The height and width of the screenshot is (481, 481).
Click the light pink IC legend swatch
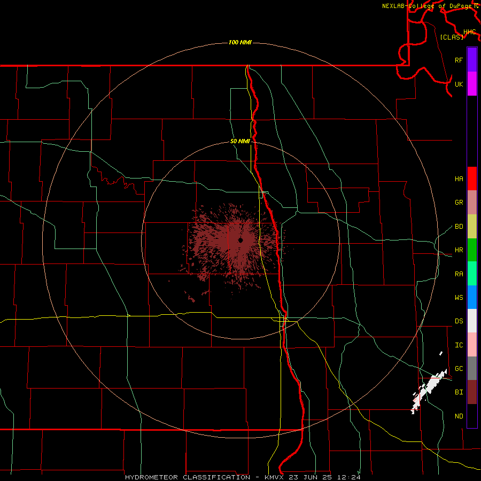(x=472, y=345)
